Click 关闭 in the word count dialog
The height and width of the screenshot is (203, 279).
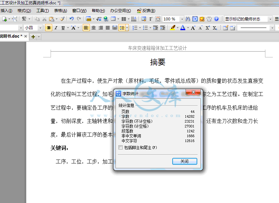(185, 161)
